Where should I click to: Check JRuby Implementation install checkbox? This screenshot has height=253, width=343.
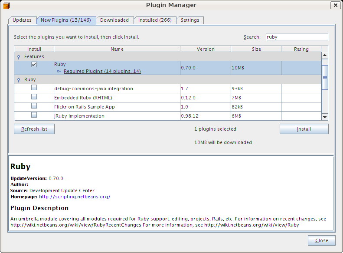click(34, 115)
